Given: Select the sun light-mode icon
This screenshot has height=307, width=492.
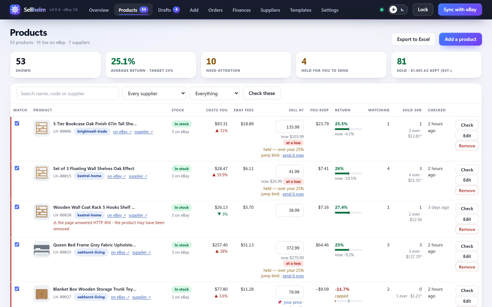Looking at the screenshot, I should click(x=393, y=10).
